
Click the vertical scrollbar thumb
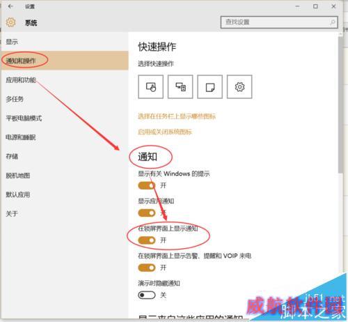[x=340, y=105]
